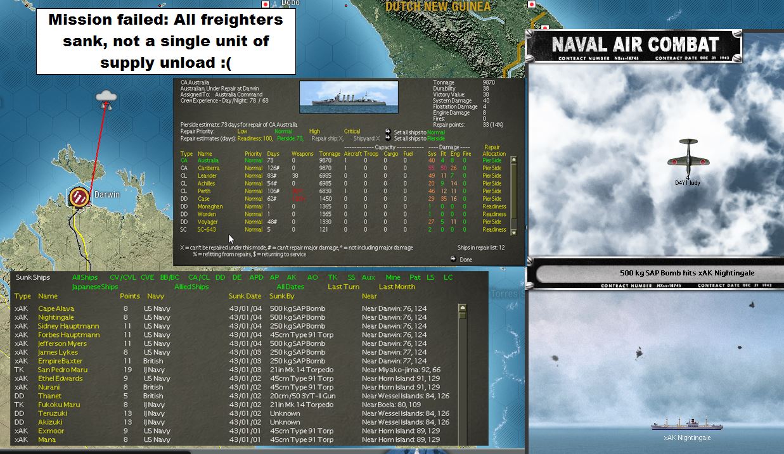
Task: Click repair list scroll-down arrow
Action: 515,232
